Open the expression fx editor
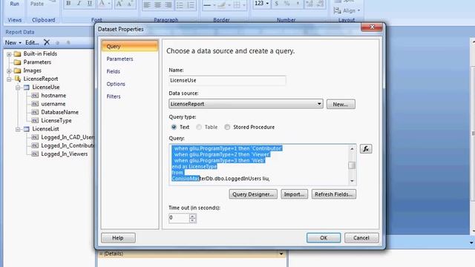The image size is (475, 267). (x=366, y=148)
